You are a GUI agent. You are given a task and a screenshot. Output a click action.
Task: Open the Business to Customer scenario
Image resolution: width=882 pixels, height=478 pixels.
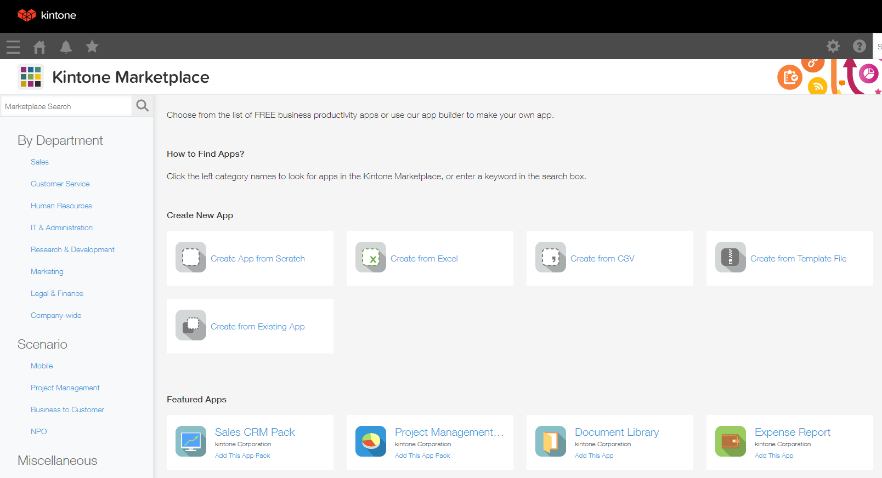(67, 410)
